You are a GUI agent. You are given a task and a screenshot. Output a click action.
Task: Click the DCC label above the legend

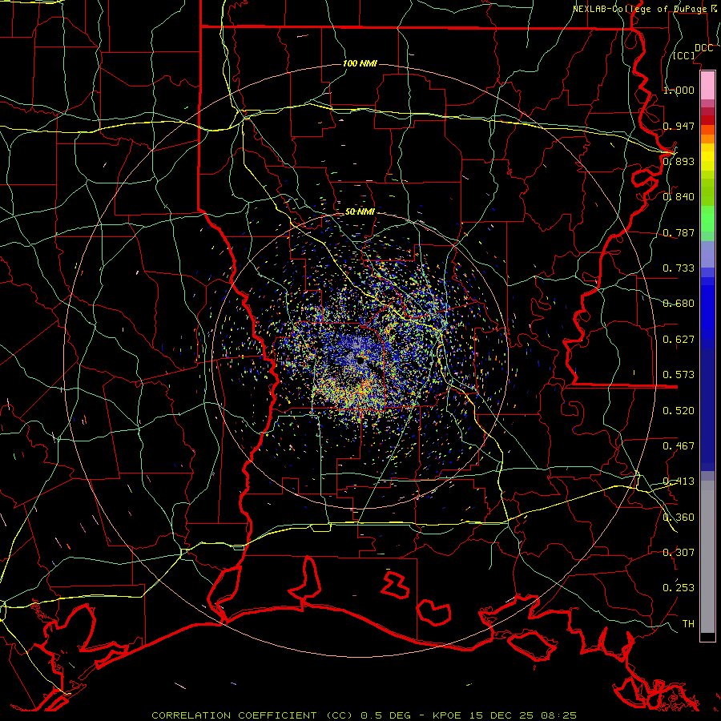(x=703, y=48)
